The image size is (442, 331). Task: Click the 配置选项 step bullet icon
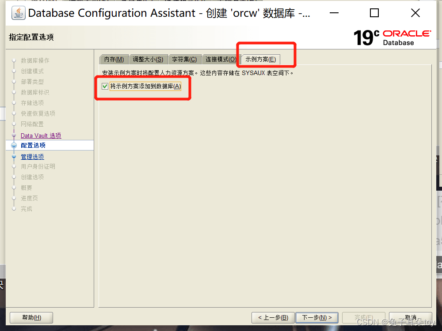coord(14,145)
